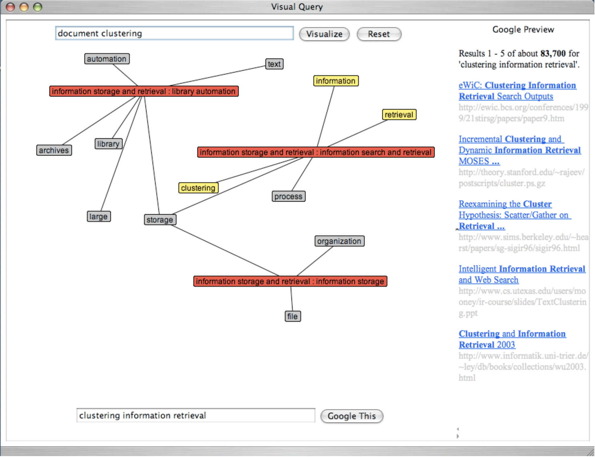Click the red information search and retrieval node

point(316,152)
